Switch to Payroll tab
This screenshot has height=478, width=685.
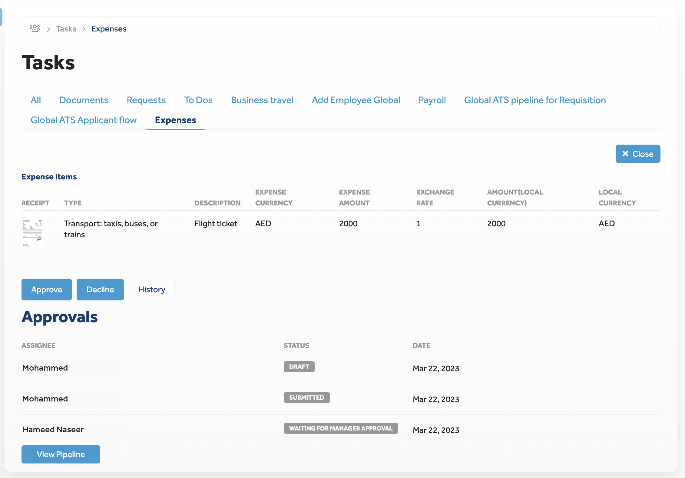click(432, 100)
